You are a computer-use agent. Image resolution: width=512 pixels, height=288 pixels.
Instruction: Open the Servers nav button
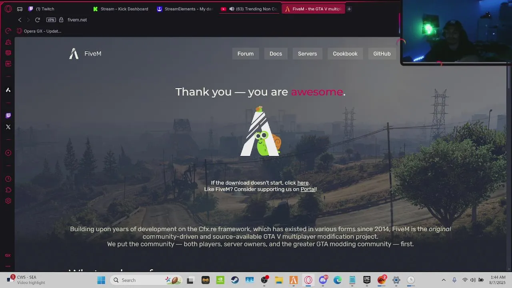click(x=307, y=54)
